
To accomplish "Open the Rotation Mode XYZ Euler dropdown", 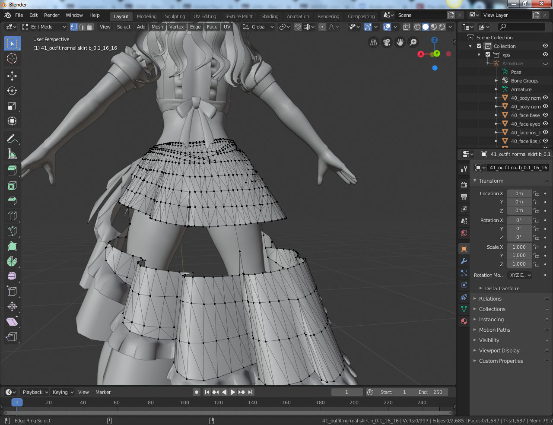I will [x=520, y=275].
